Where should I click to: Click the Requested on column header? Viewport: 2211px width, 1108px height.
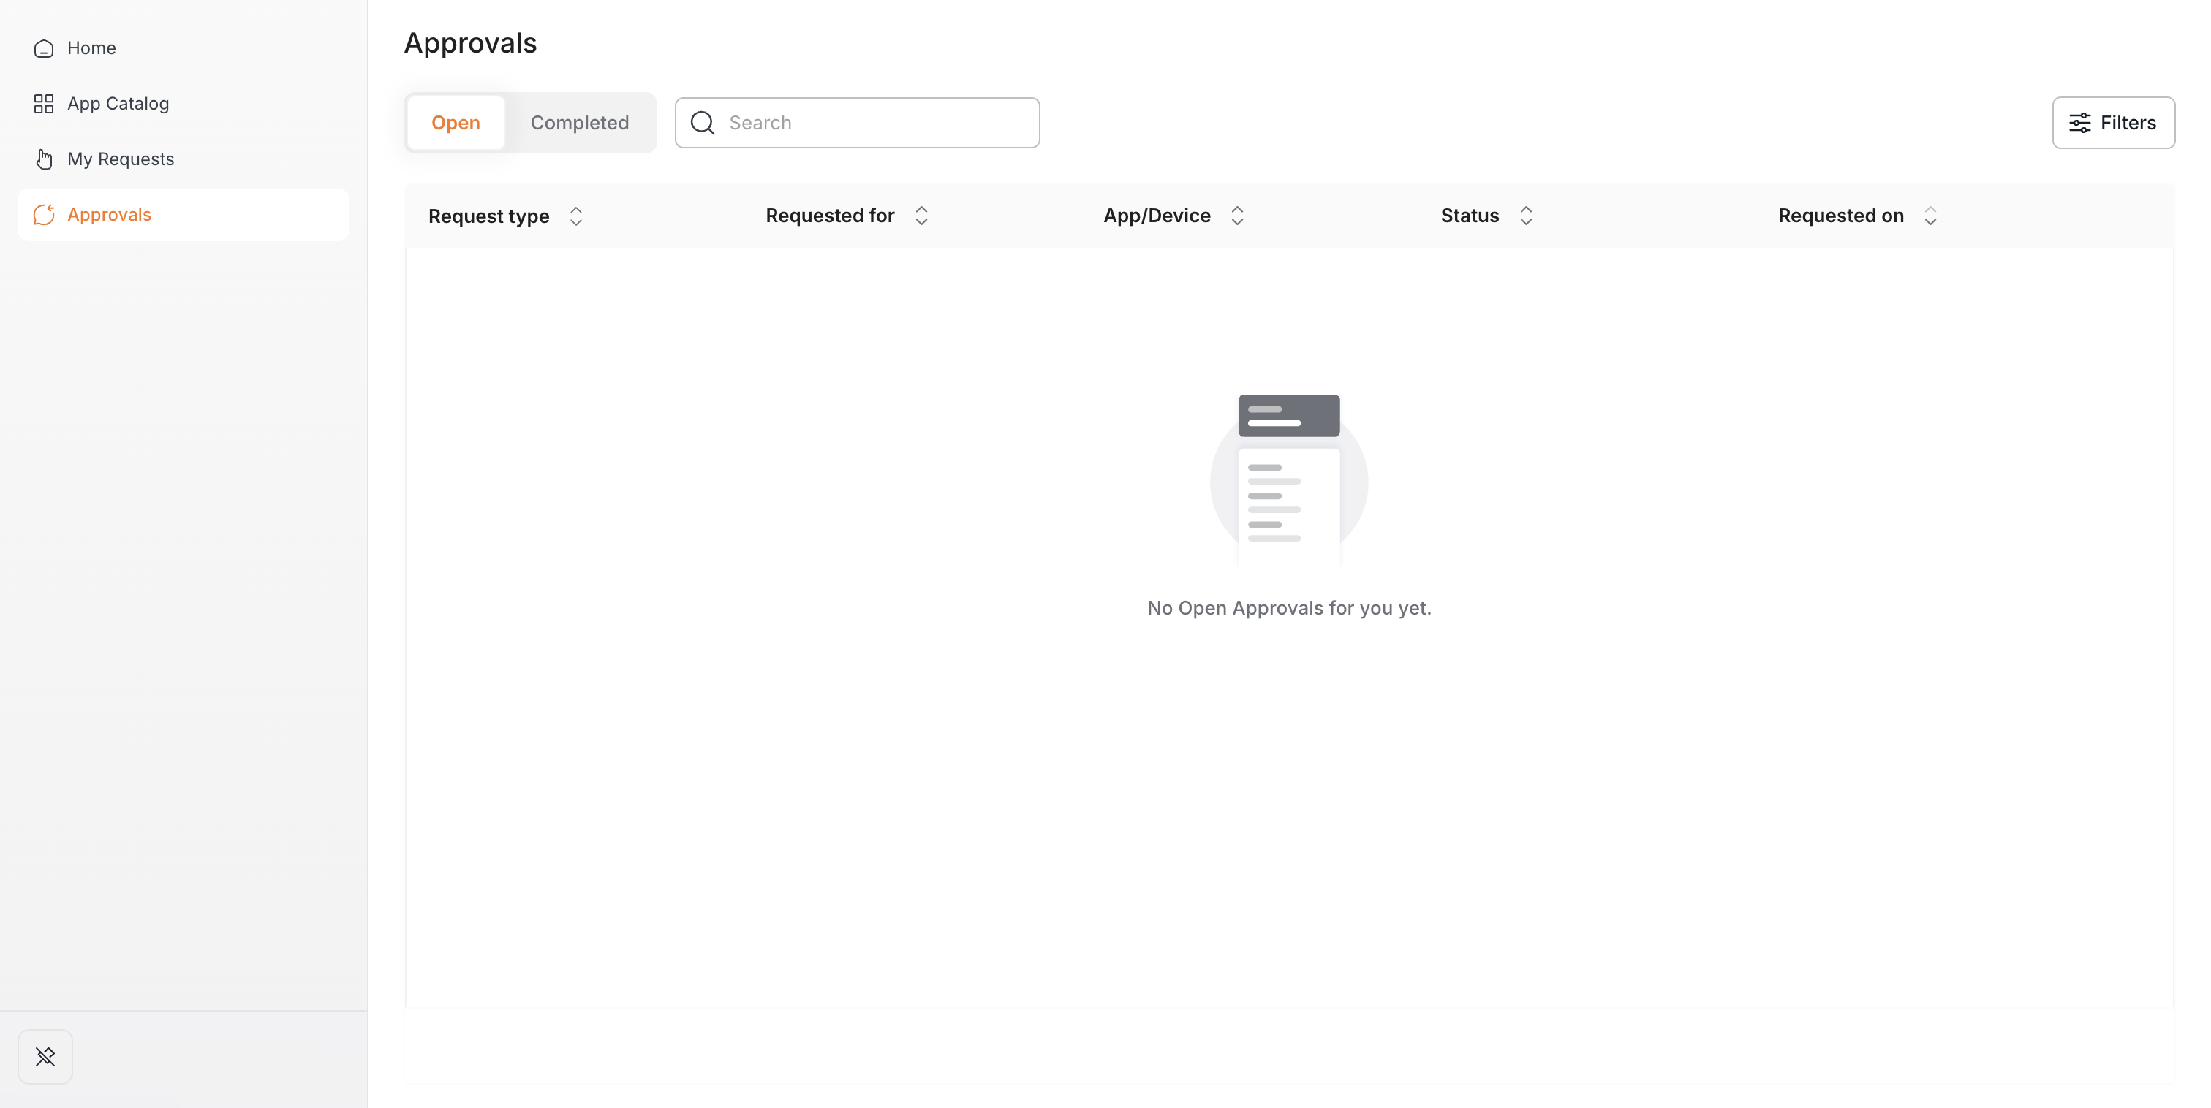pos(1840,216)
